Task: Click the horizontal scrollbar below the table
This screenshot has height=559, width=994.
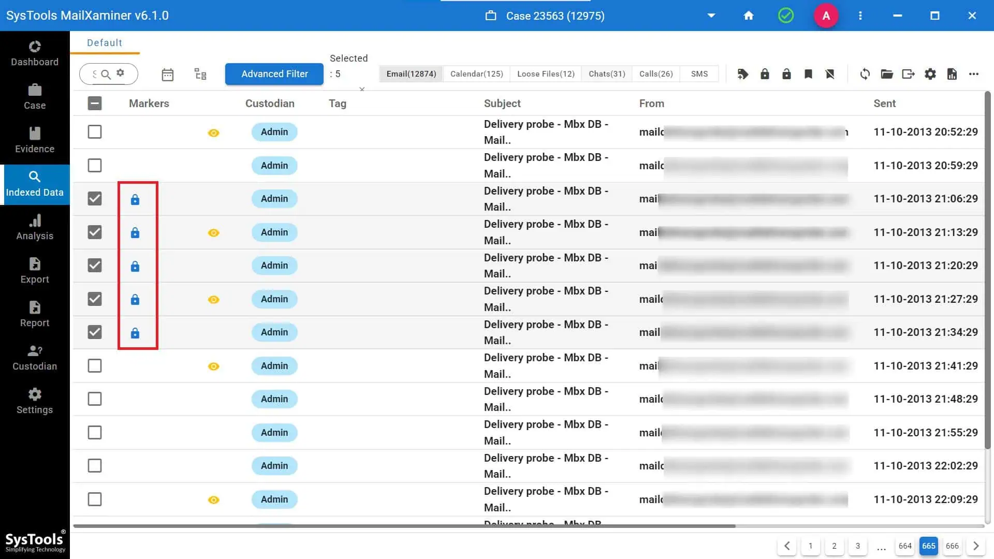Action: tap(404, 526)
